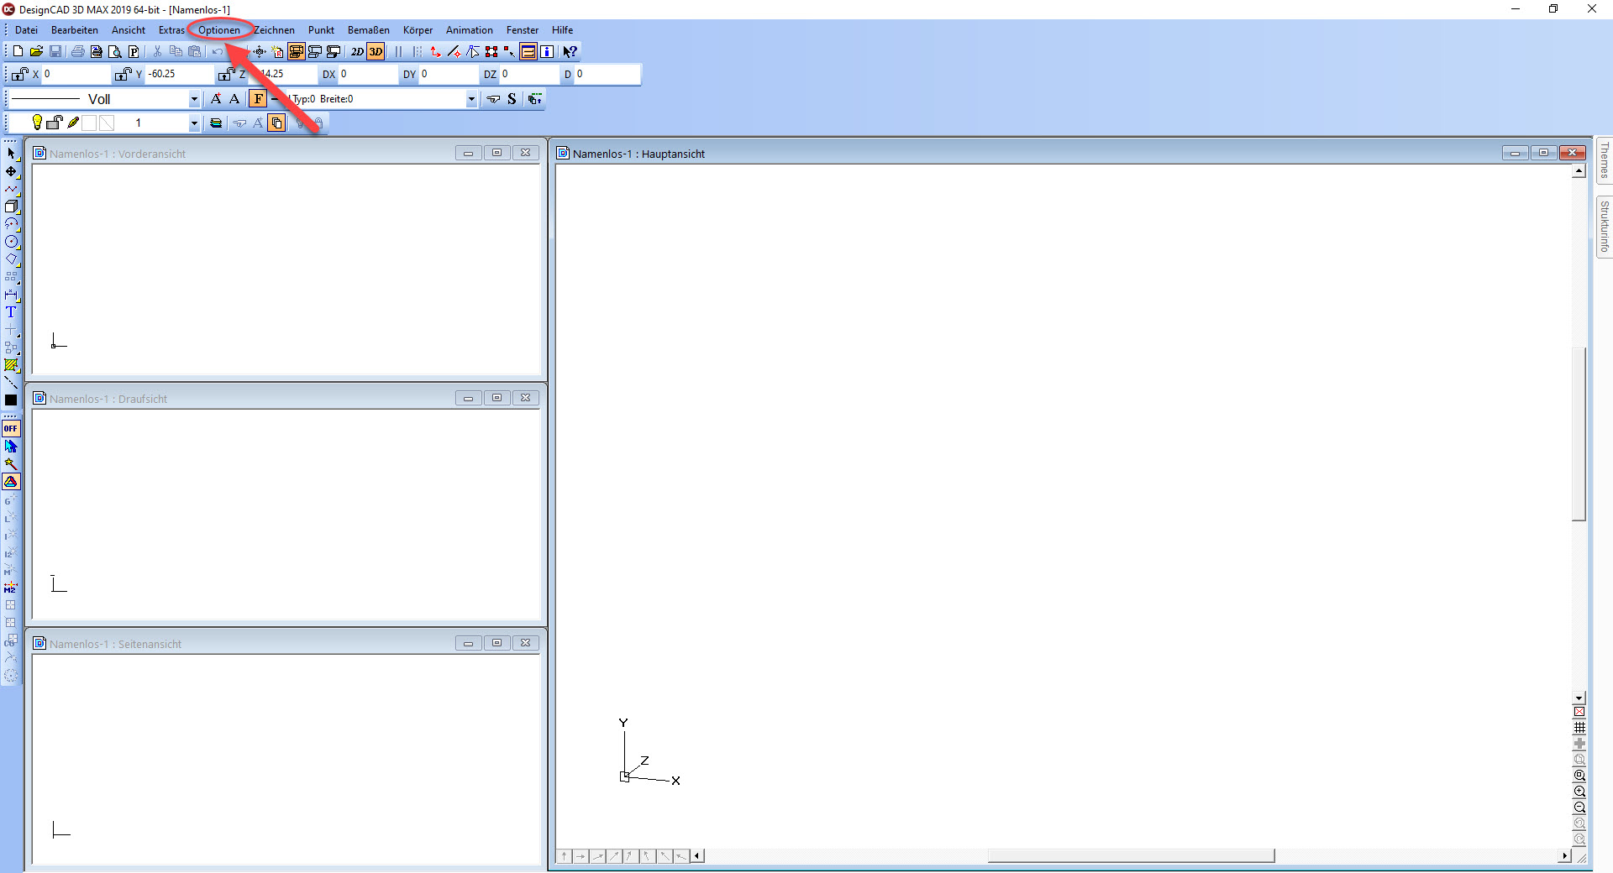Click the Hauptansicht vertical scrollbar thumb
The image size is (1613, 873).
coord(1579,433)
